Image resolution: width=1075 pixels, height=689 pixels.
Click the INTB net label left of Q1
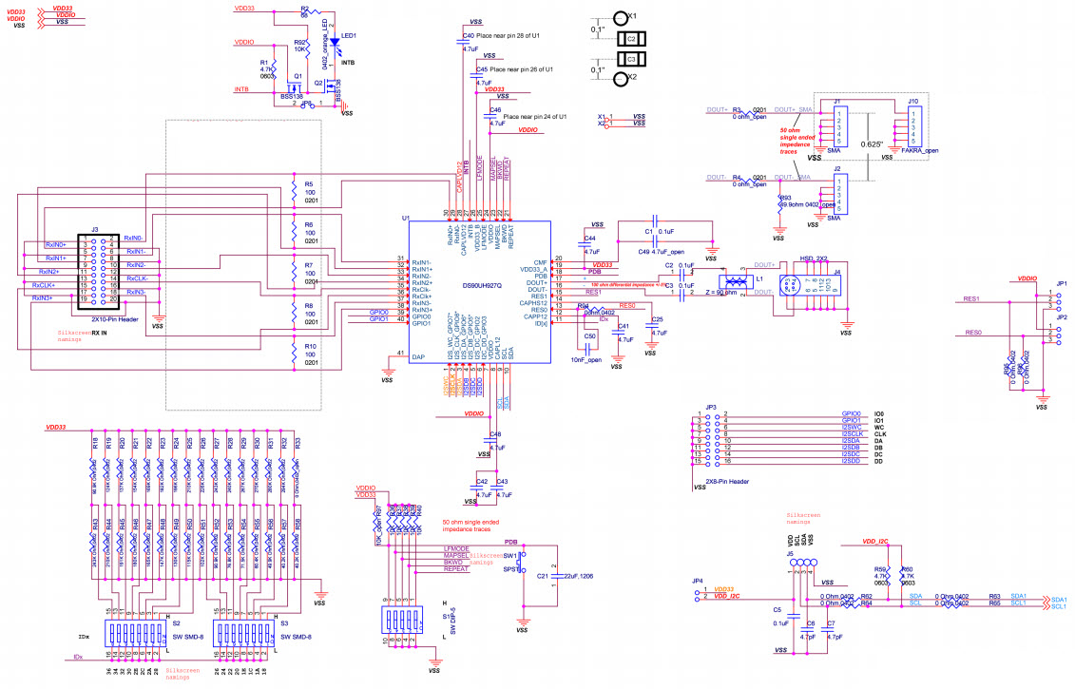pos(241,89)
